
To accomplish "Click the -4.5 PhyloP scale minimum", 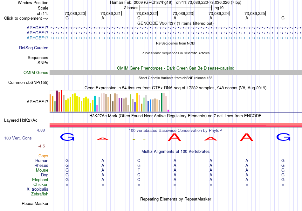I will click(41, 146).
